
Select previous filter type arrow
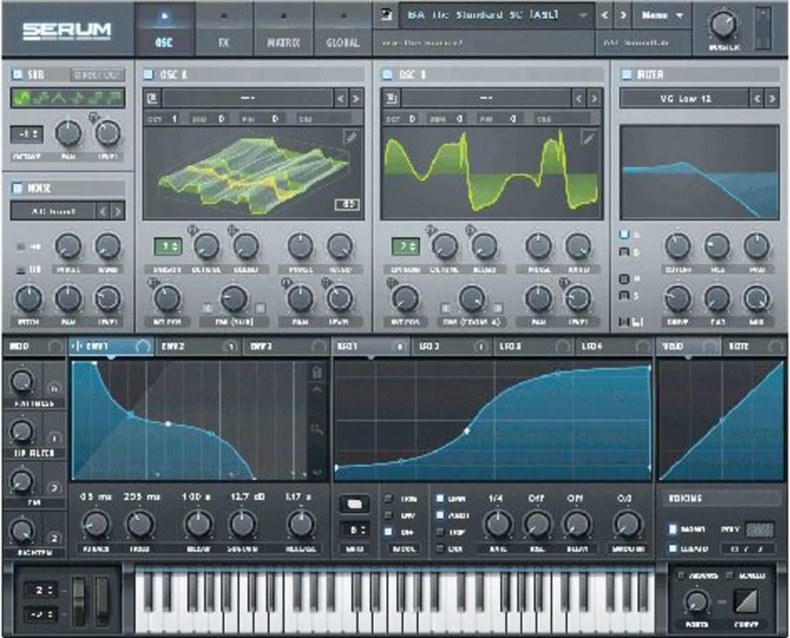pyautogui.click(x=757, y=98)
